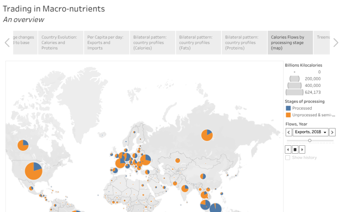Switch to Bilateral pattern country profiles (Proteins)
343x212 pixels.
coord(244,42)
